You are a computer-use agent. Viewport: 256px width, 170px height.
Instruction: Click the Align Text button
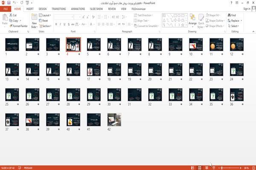click(141, 20)
